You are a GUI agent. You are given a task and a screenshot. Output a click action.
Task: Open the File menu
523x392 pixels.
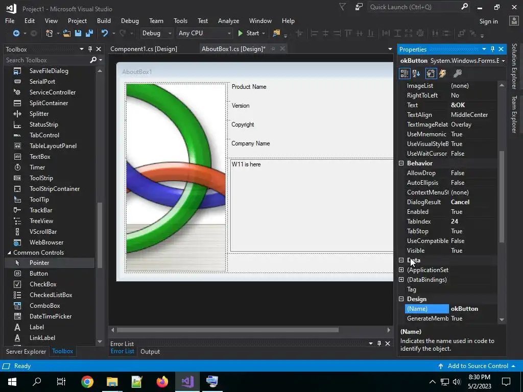[10, 20]
